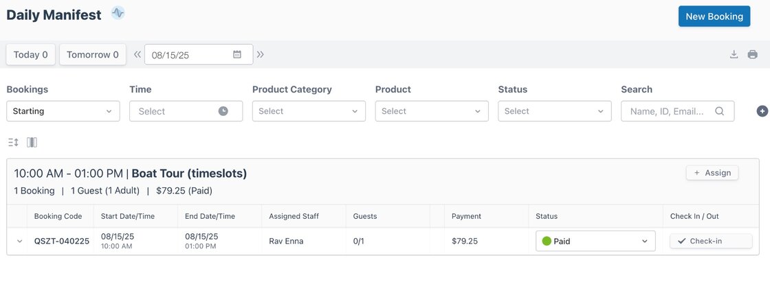Add a filter with the plus circle icon
Screen dimensions: 770x284
(762, 111)
